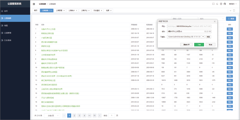The width and height of the screenshot is (240, 120).
Task: Refresh the active 公园指数 tab via its icon
Action: pos(52,11)
